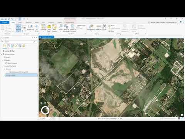The height and width of the screenshot is (139, 185).
Task: Collapse the Elevation Surfaces group
Action: (3, 66)
